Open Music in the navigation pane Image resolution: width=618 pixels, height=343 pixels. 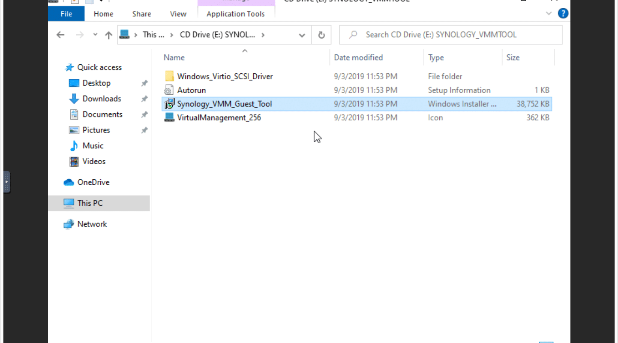[93, 145]
